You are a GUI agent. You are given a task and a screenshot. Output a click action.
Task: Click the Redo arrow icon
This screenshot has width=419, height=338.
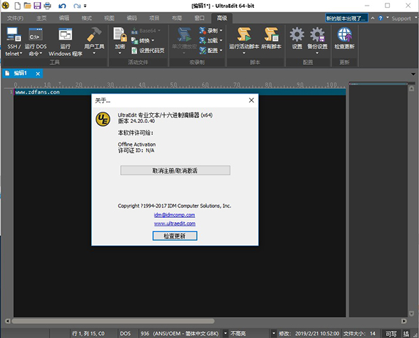pos(78,6)
